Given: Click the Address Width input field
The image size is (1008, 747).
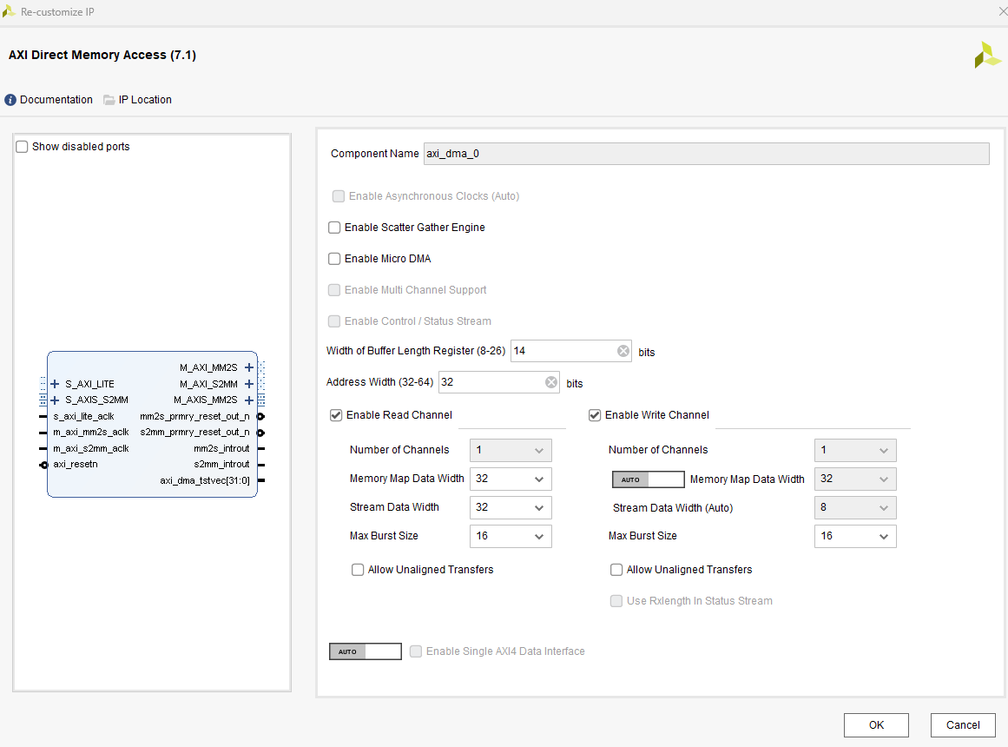Looking at the screenshot, I should click(499, 382).
